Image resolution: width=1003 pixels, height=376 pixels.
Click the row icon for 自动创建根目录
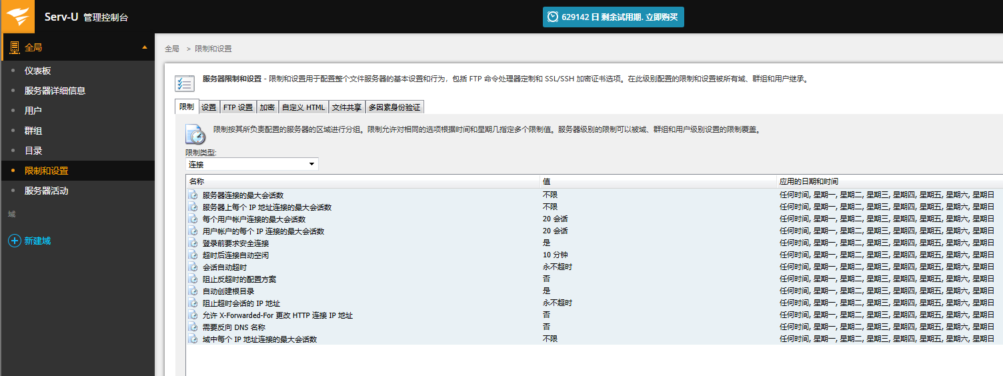[x=193, y=291]
